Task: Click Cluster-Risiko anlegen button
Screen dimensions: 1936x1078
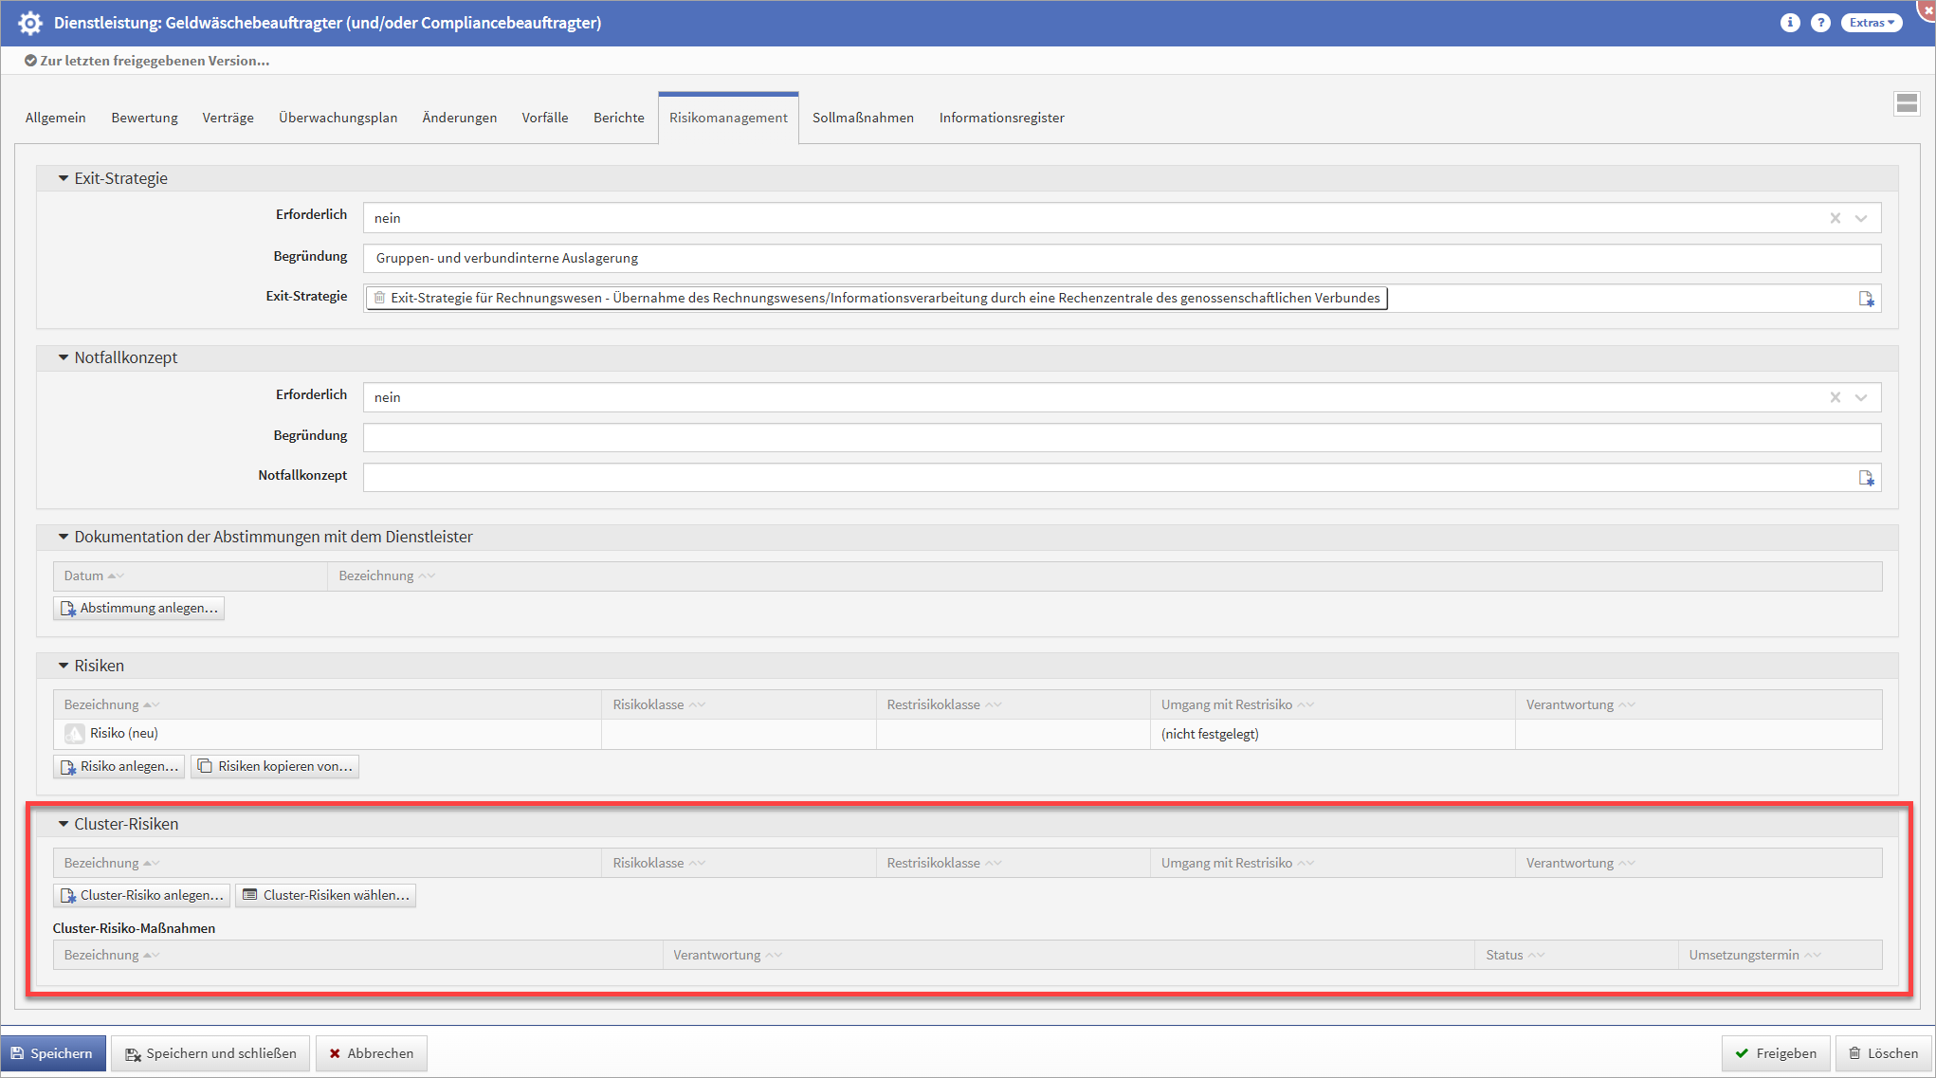Action: pyautogui.click(x=142, y=895)
